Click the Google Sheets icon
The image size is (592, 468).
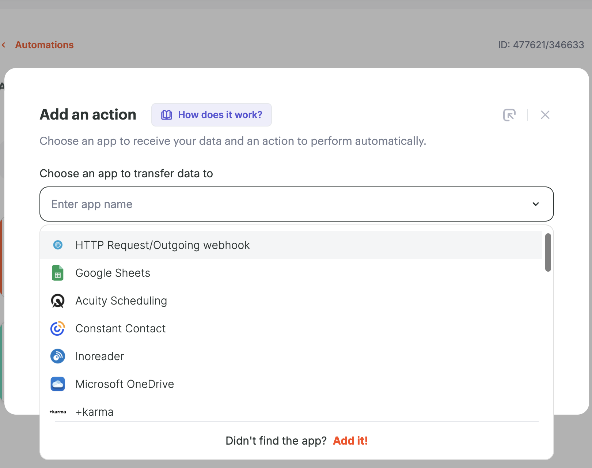coord(58,273)
